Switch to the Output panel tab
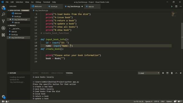 click(35, 73)
